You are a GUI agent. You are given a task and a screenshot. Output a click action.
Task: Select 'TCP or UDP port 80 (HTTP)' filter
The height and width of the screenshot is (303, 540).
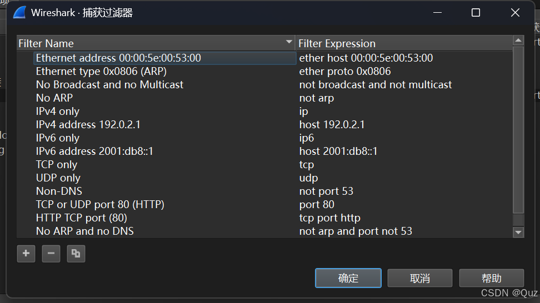pos(100,205)
